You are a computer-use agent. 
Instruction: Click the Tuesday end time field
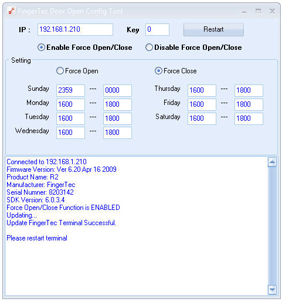(x=117, y=118)
